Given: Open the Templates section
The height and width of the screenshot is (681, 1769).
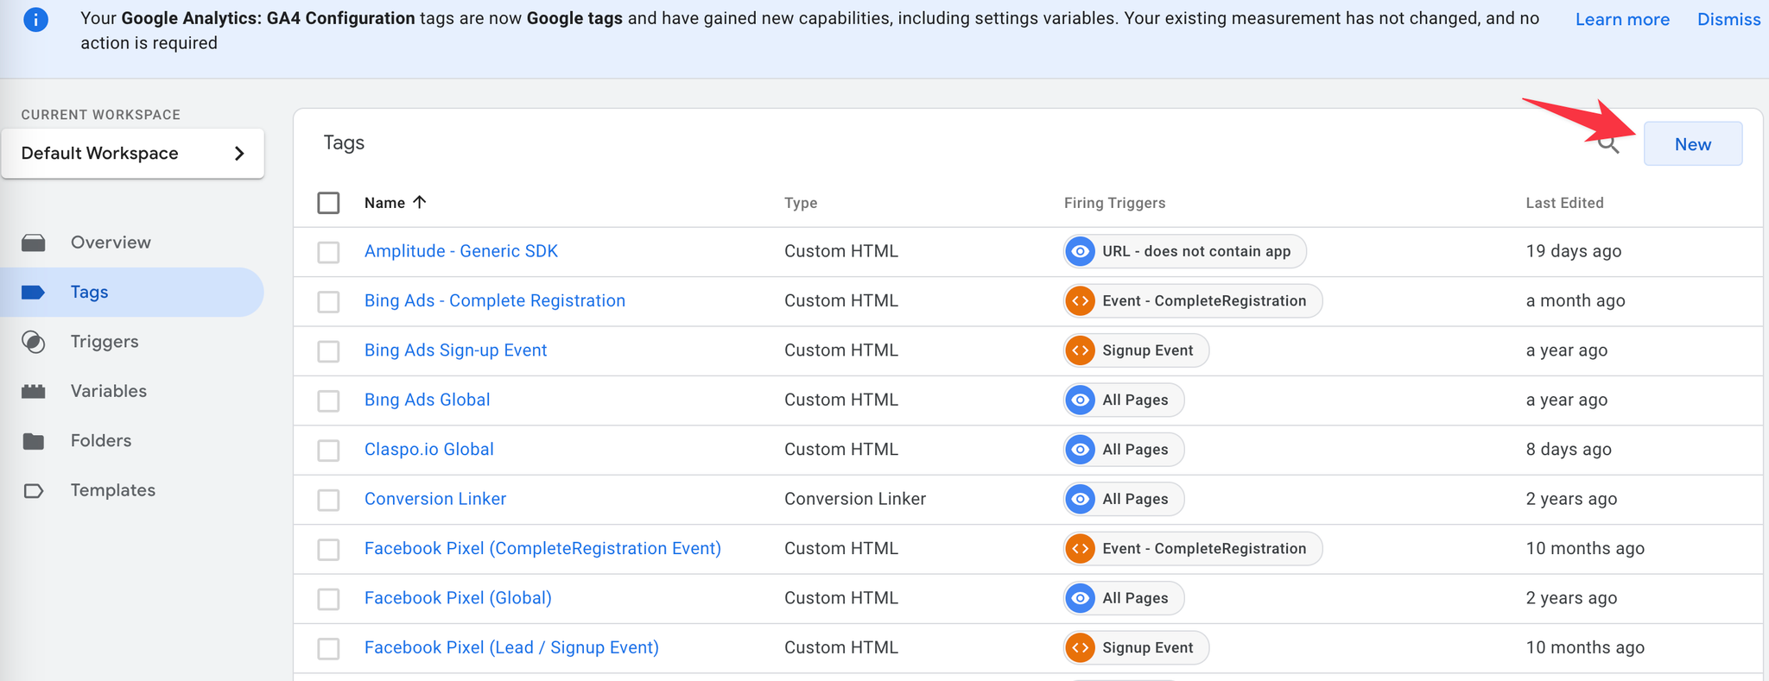Looking at the screenshot, I should [113, 490].
